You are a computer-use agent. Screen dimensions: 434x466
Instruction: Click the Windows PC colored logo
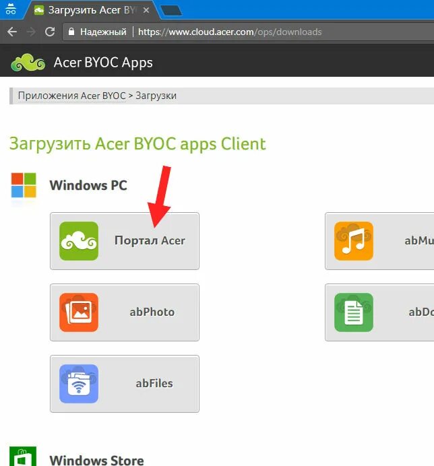tap(24, 185)
